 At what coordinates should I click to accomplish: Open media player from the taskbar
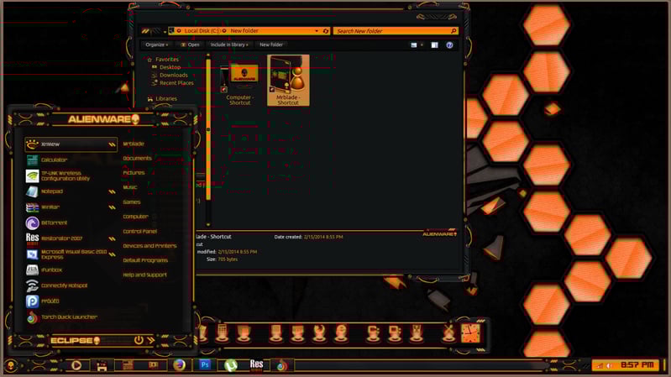[76, 365]
